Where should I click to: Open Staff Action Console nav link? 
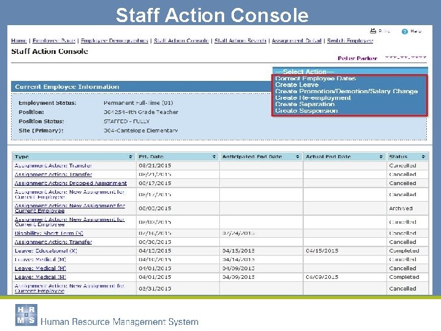click(x=181, y=40)
